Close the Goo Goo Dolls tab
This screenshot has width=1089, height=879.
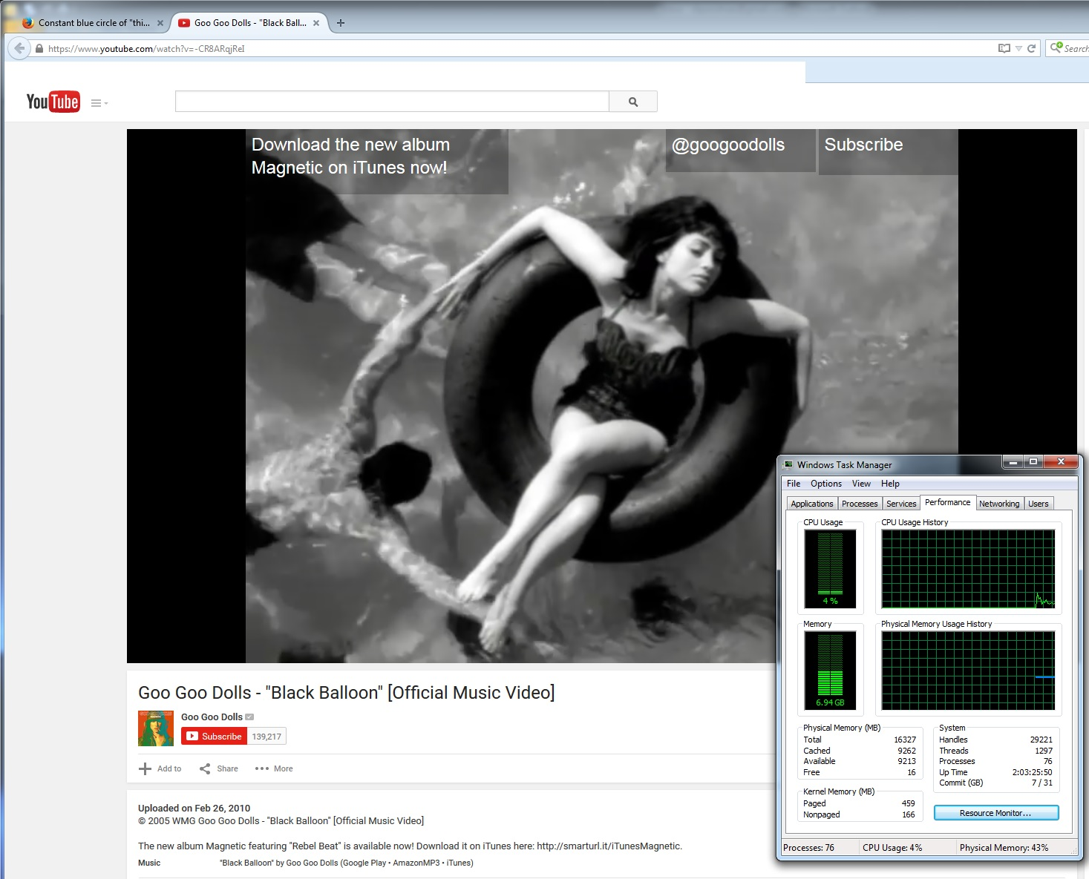(316, 23)
